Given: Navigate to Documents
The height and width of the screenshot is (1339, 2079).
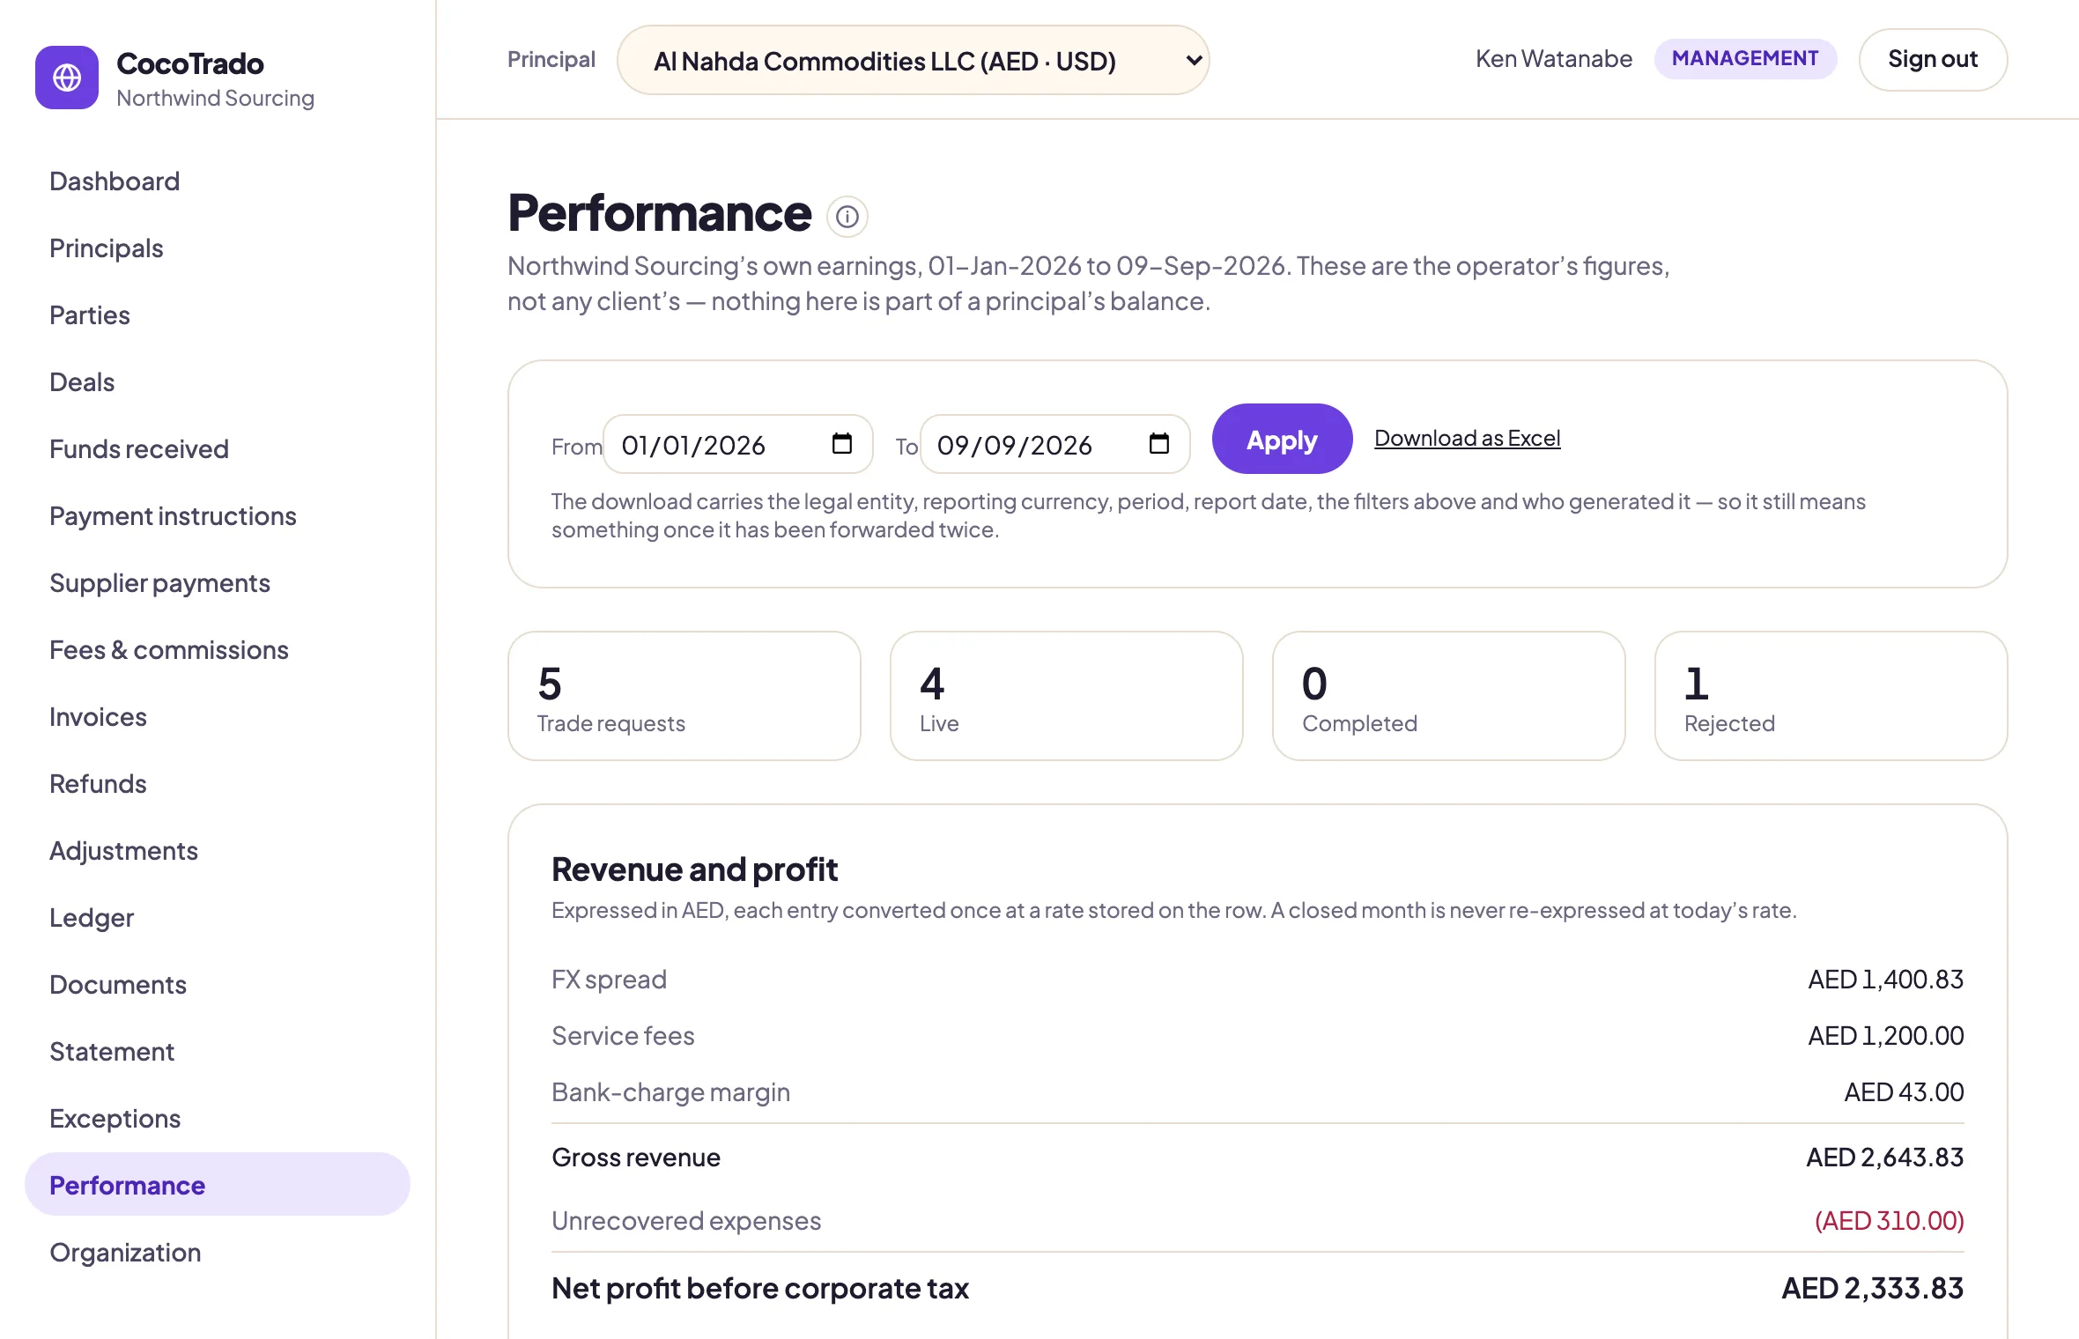Looking at the screenshot, I should 118,985.
